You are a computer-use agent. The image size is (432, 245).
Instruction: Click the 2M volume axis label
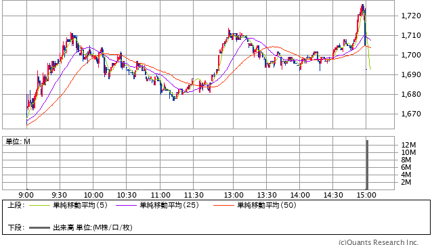click(x=406, y=182)
